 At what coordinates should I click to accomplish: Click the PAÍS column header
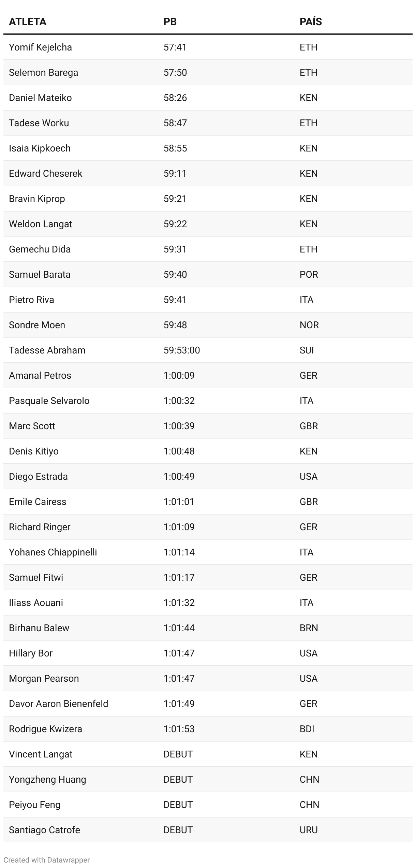(311, 22)
